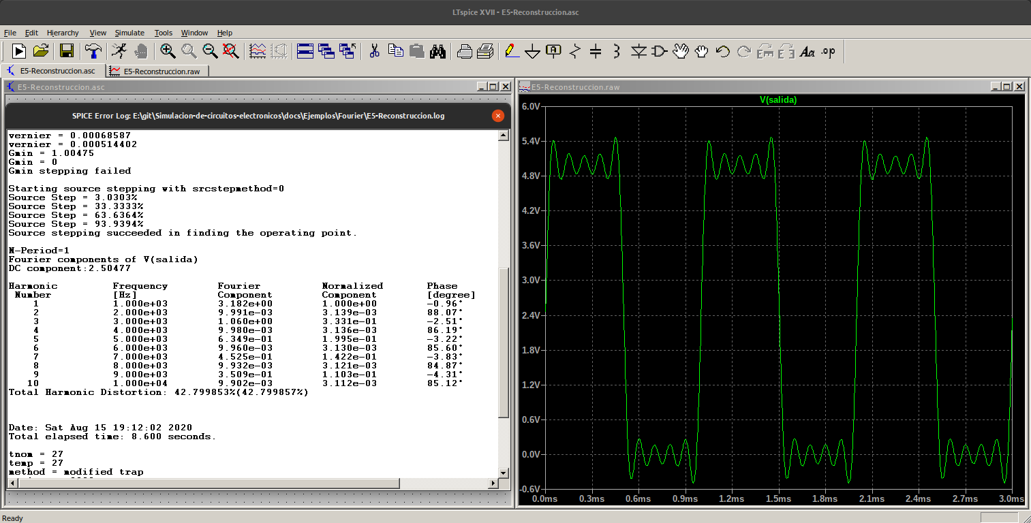Click the 'Date: Sat Aug 15 19:12:02 2020' line
This screenshot has width=1031, height=523.
pos(100,428)
